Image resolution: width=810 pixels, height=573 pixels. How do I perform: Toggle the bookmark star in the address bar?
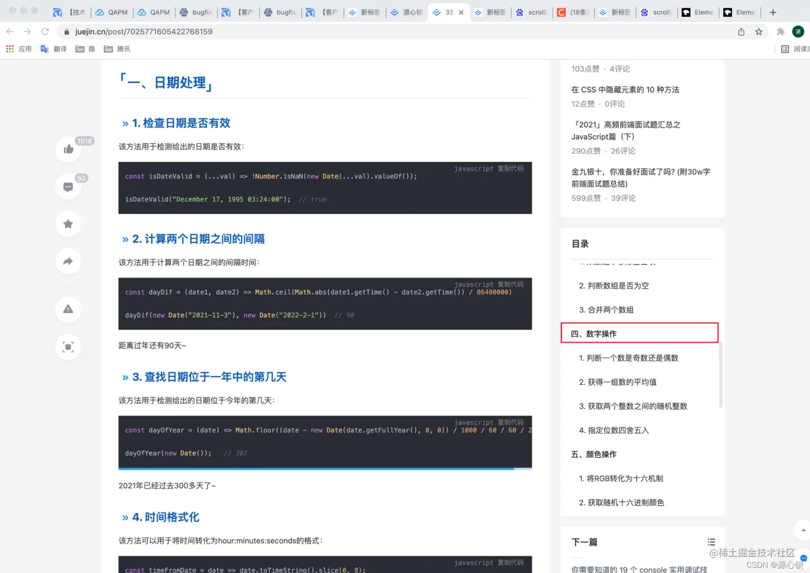pos(759,32)
